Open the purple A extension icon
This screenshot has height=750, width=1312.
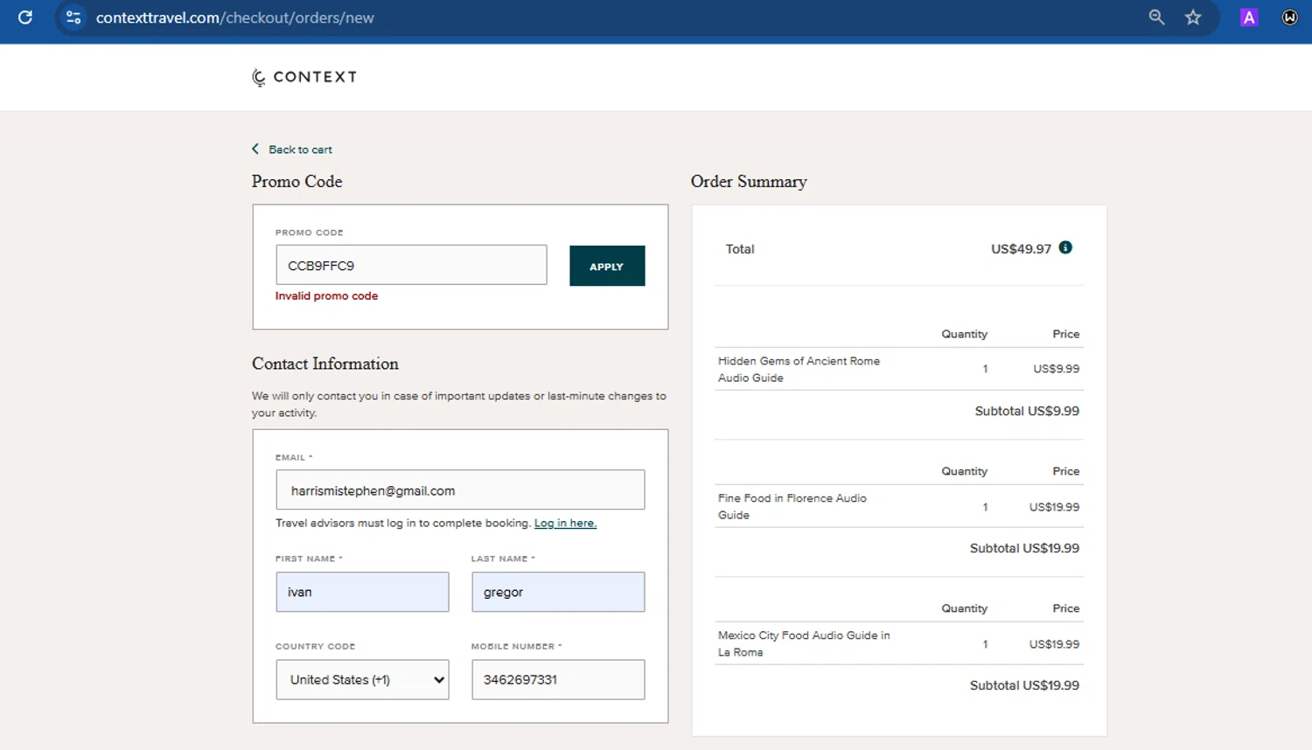pyautogui.click(x=1249, y=17)
